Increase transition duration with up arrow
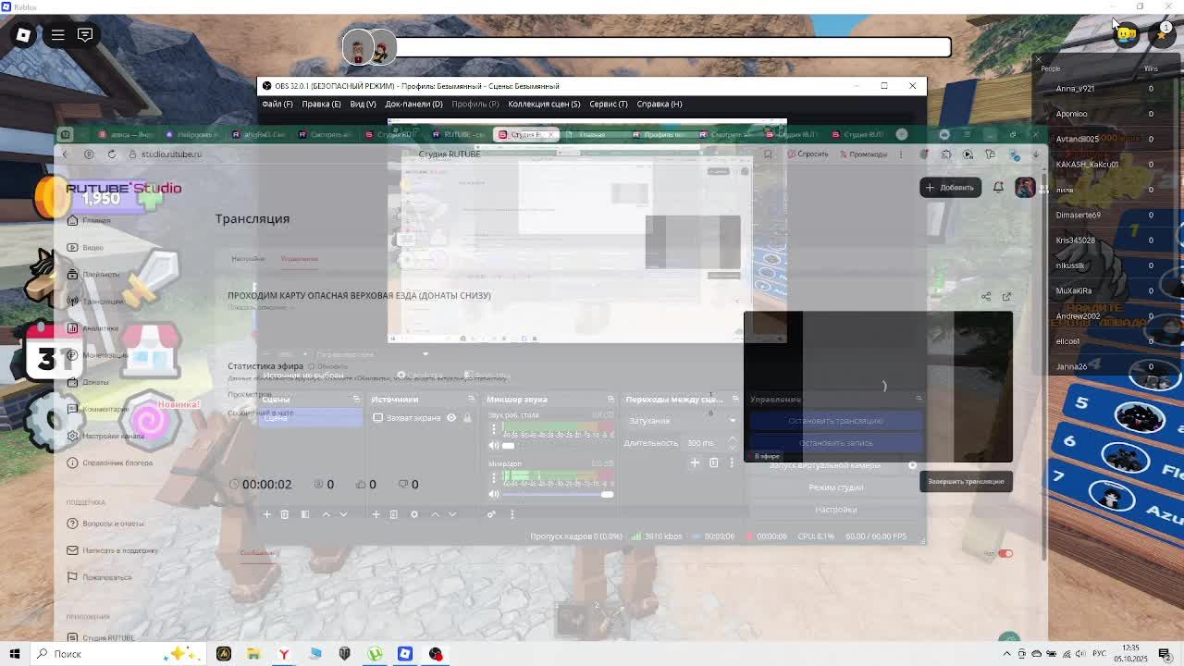The width and height of the screenshot is (1184, 666). [733, 439]
